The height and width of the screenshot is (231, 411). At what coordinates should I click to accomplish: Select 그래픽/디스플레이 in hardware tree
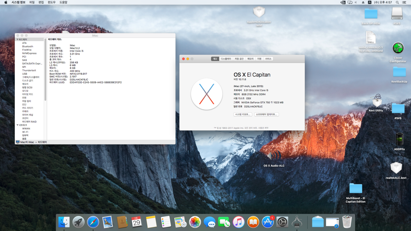tap(31, 77)
